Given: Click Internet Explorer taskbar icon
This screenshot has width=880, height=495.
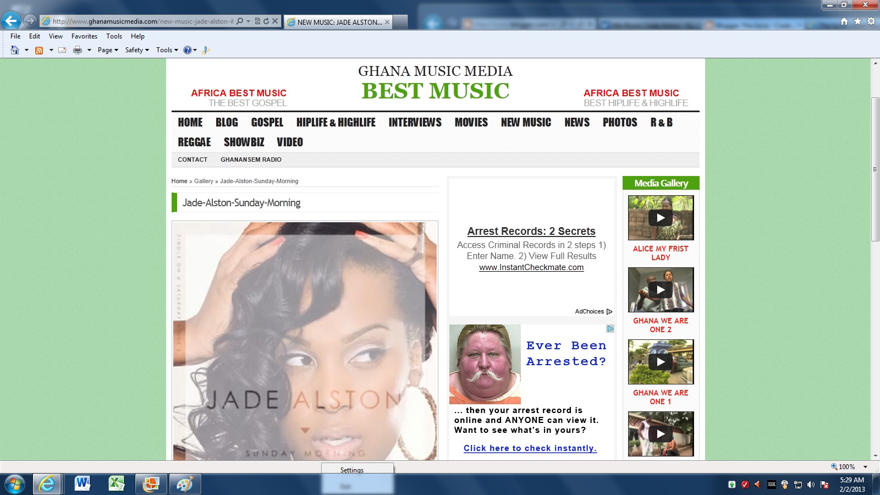Looking at the screenshot, I should tap(47, 485).
